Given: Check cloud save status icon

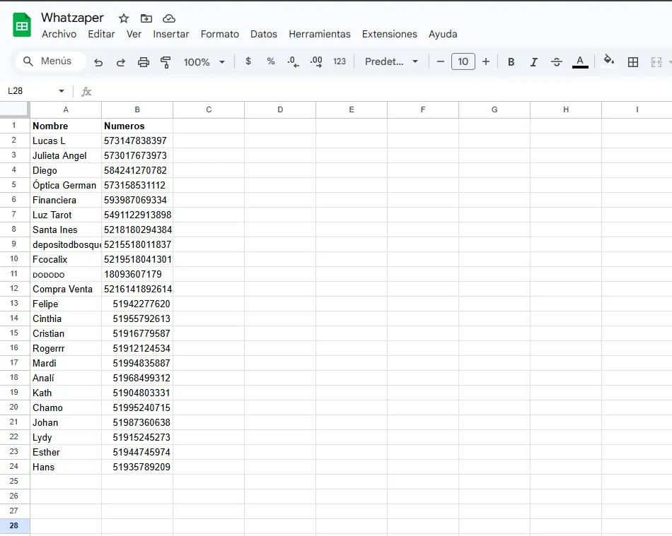Looking at the screenshot, I should [x=169, y=18].
